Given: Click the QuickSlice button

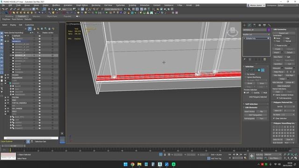Looking at the screenshot, I should pos(278,64).
